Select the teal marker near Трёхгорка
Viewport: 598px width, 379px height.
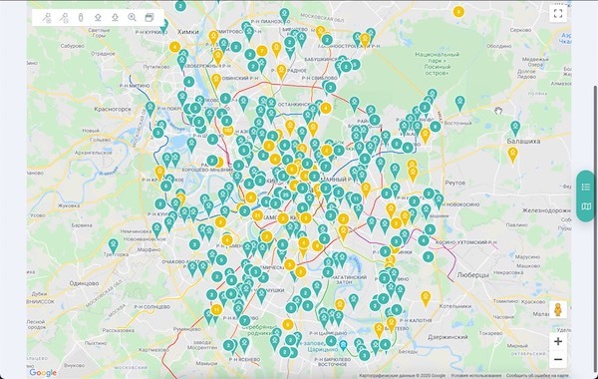click(114, 246)
